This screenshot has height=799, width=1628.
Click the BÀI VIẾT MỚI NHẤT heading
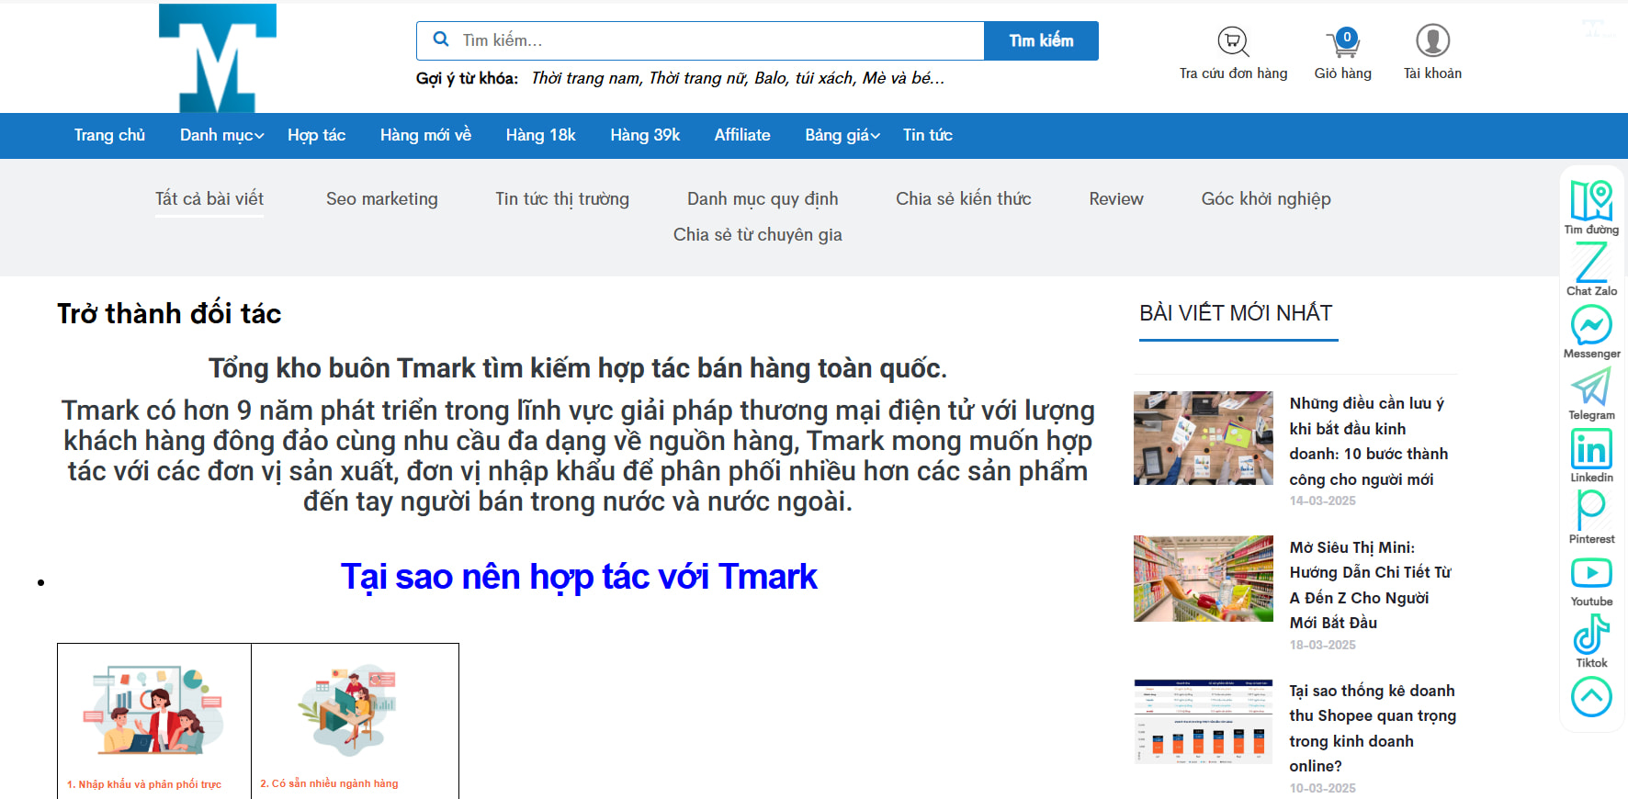pos(1236,313)
